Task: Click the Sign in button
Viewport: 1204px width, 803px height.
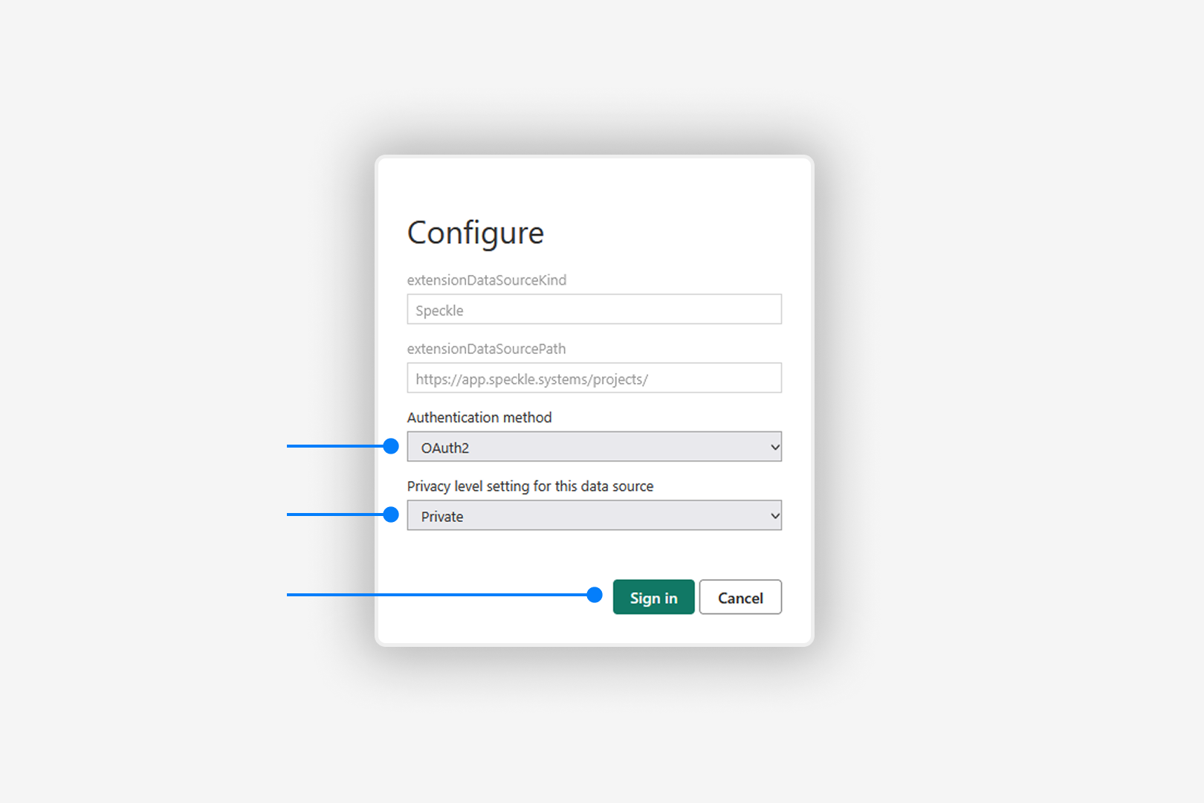Action: tap(653, 597)
